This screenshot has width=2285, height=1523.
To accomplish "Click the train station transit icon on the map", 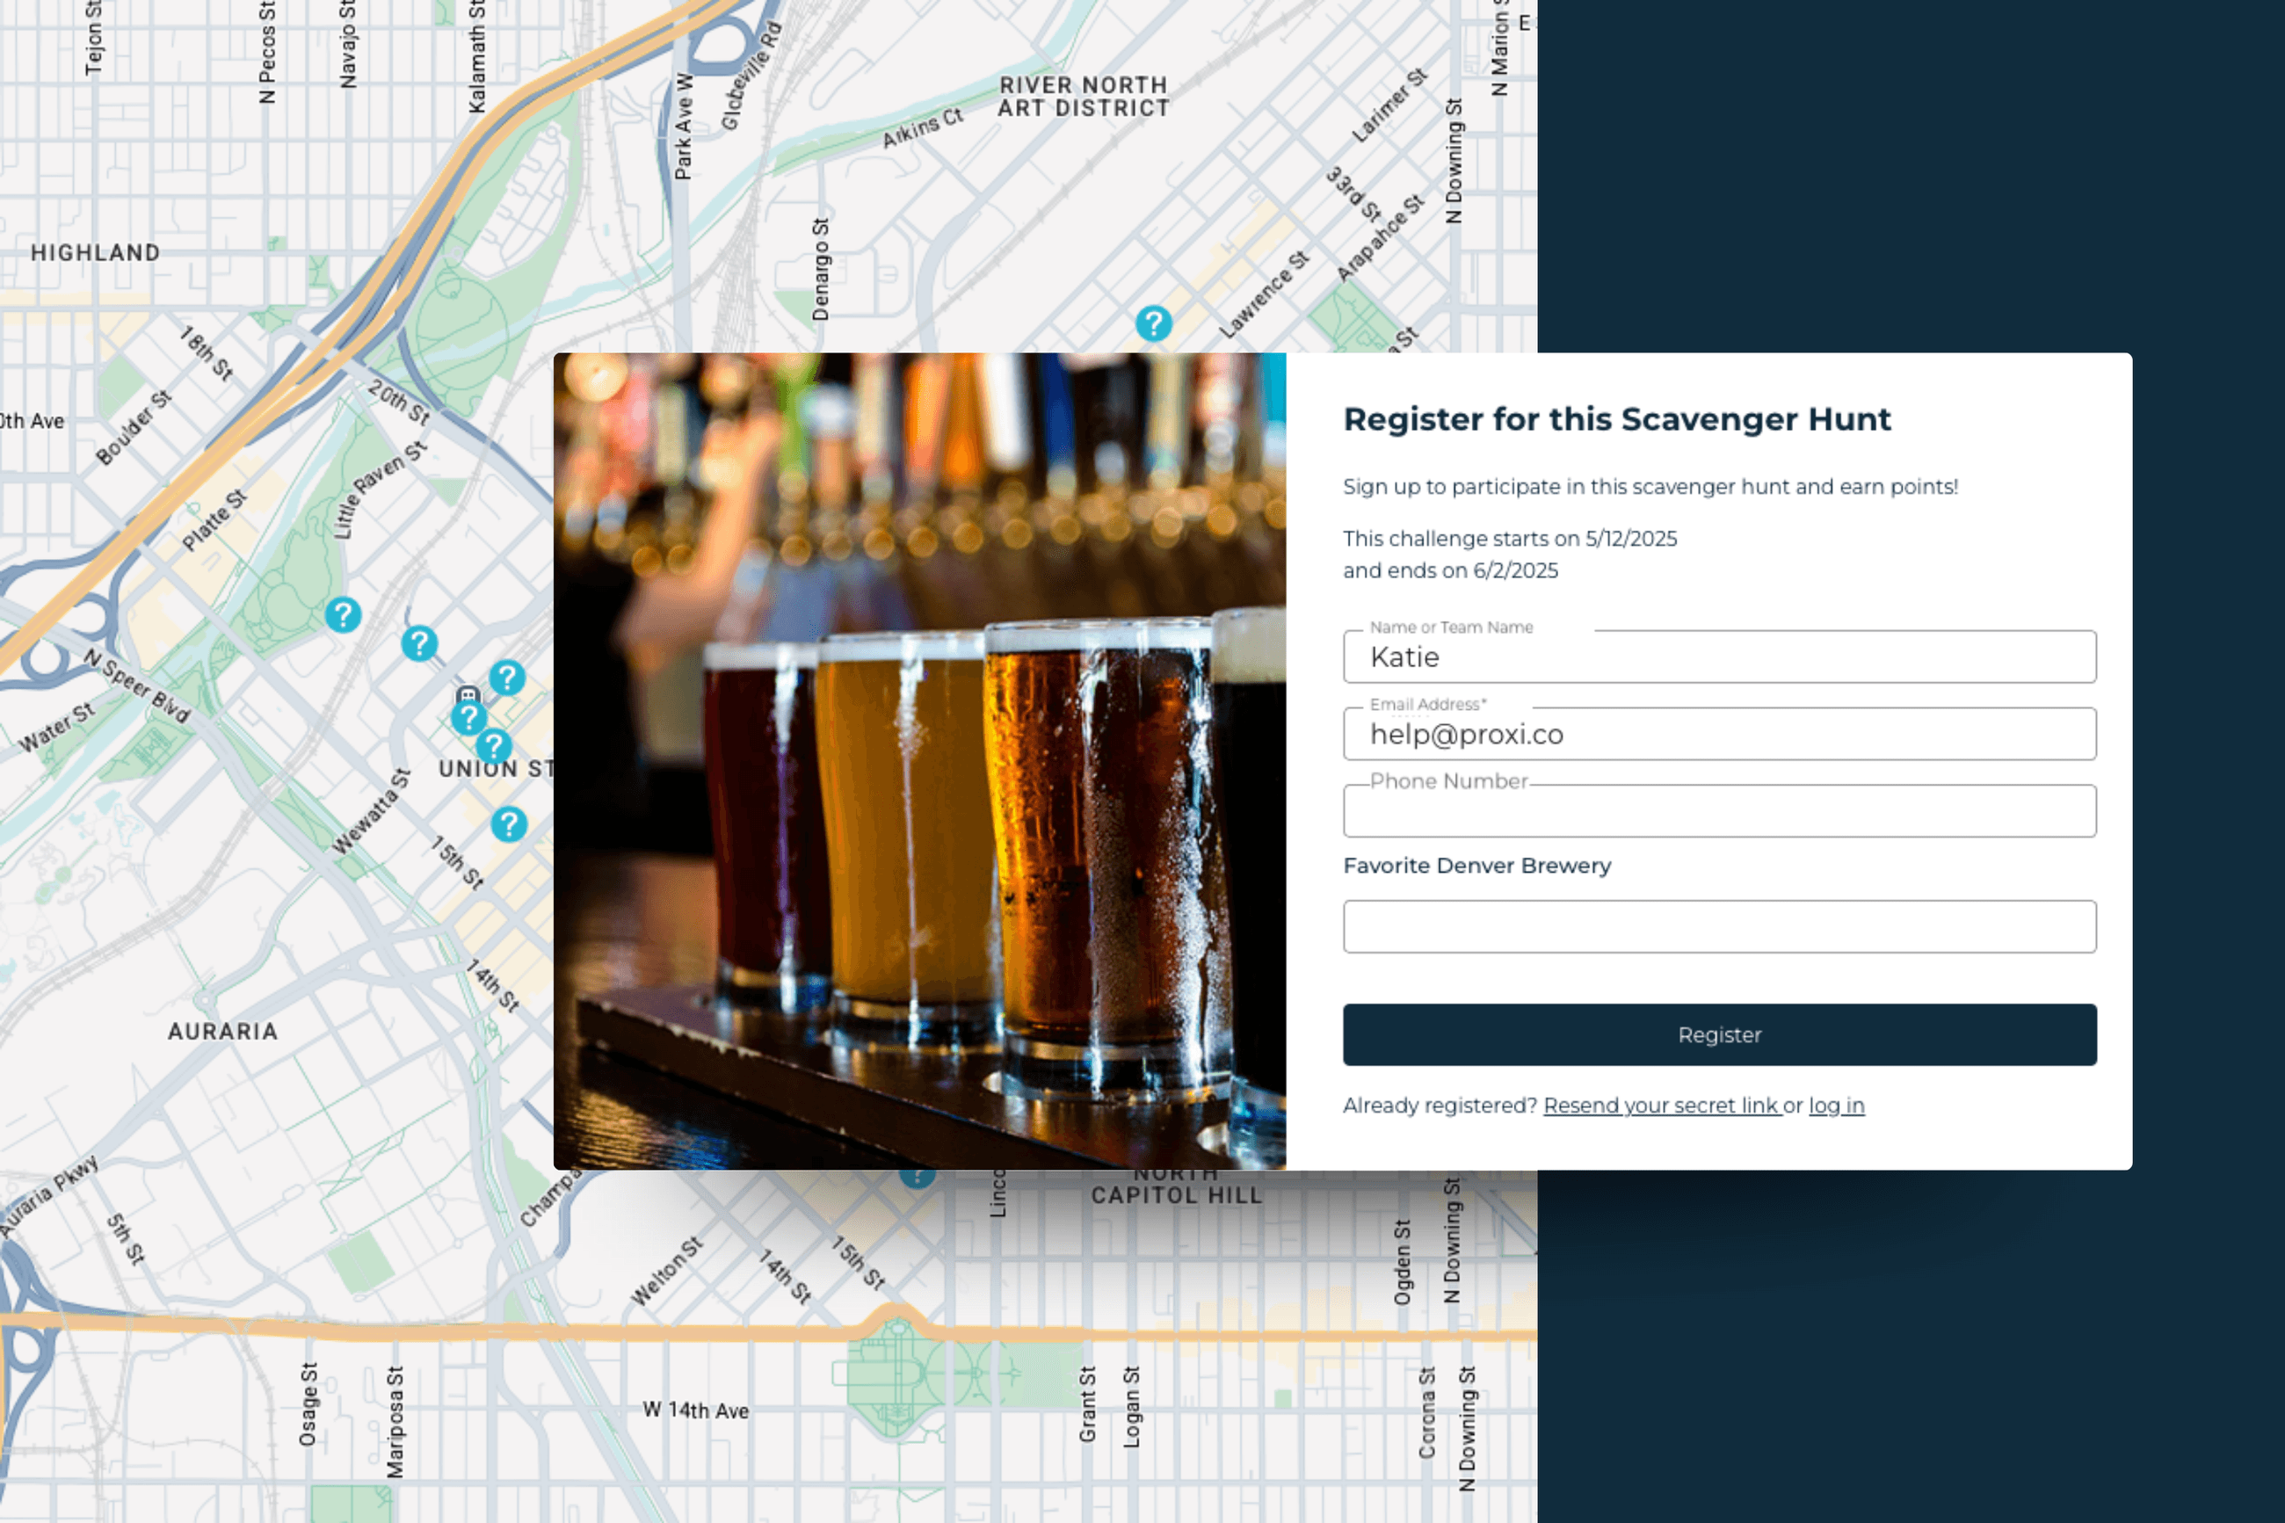I will click(468, 693).
